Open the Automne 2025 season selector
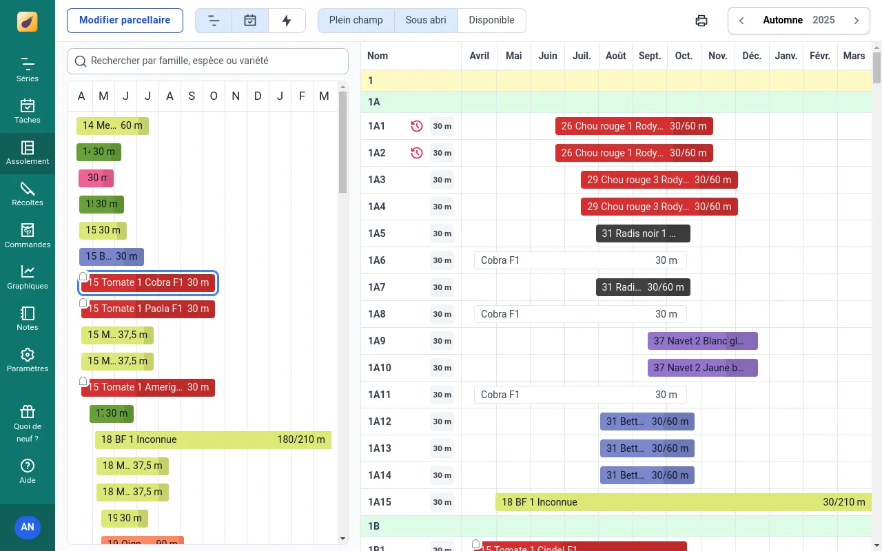The width and height of the screenshot is (882, 551). 799,21
